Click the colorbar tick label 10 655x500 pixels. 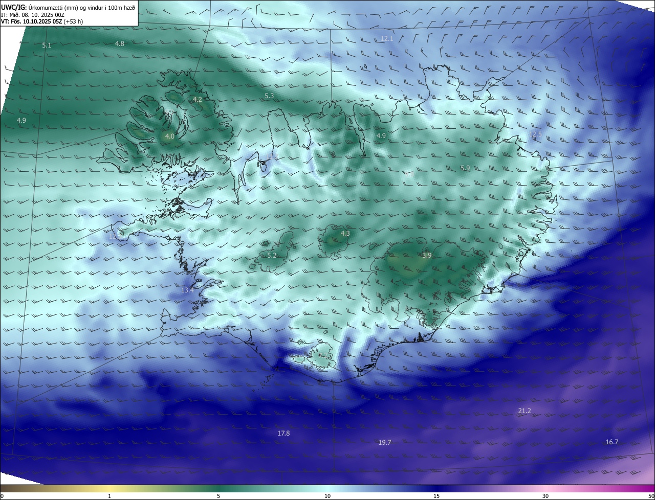point(327,496)
